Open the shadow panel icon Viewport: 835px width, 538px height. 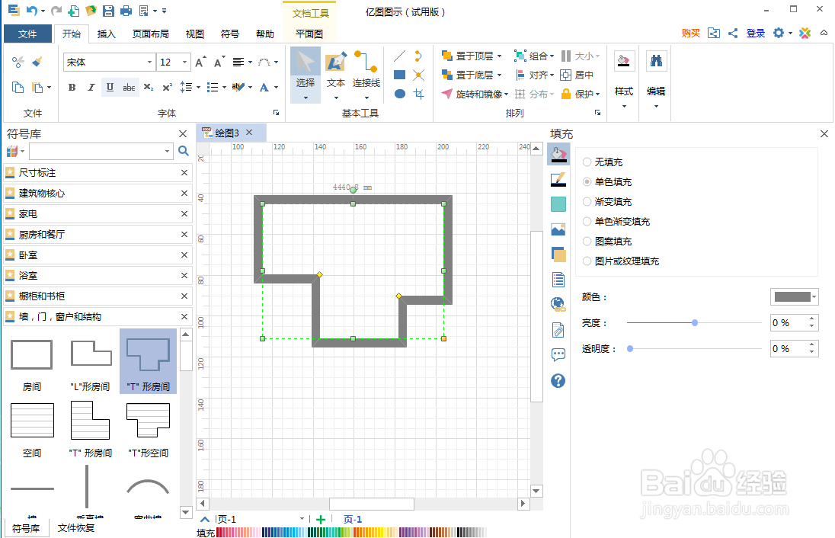(558, 204)
